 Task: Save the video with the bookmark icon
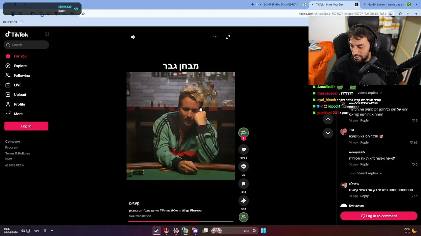[x=244, y=184]
